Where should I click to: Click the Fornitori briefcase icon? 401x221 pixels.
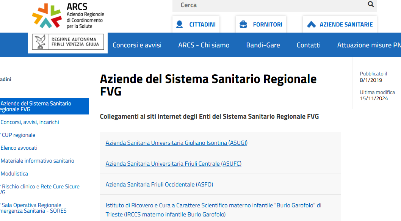click(243, 24)
